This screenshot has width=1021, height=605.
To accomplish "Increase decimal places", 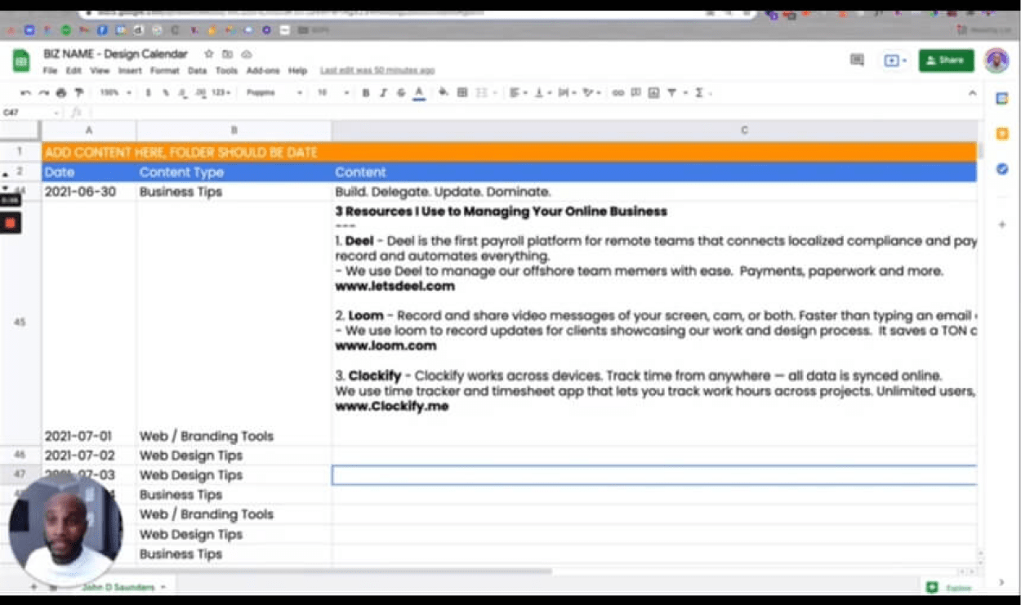I will click(201, 93).
